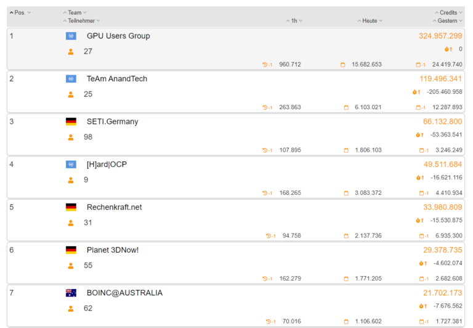Sort Team column ascending arrow

pos(65,13)
